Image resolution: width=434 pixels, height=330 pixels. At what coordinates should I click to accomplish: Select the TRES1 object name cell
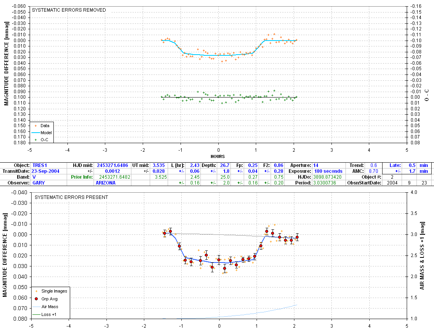40,165
